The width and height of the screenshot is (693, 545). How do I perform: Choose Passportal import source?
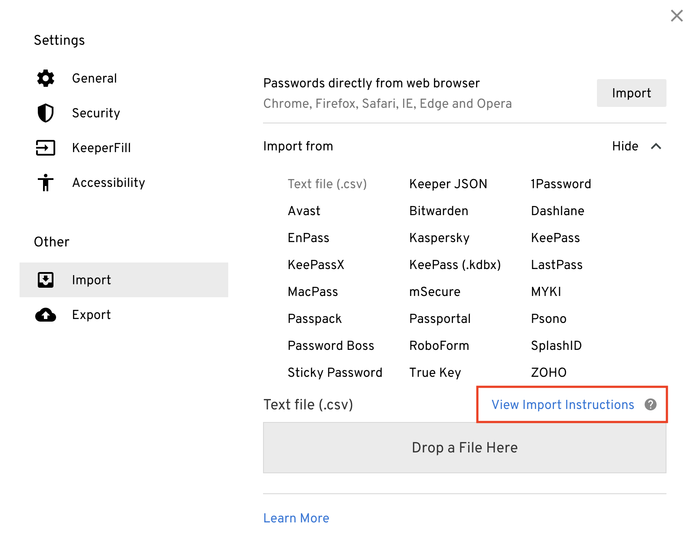tap(440, 319)
